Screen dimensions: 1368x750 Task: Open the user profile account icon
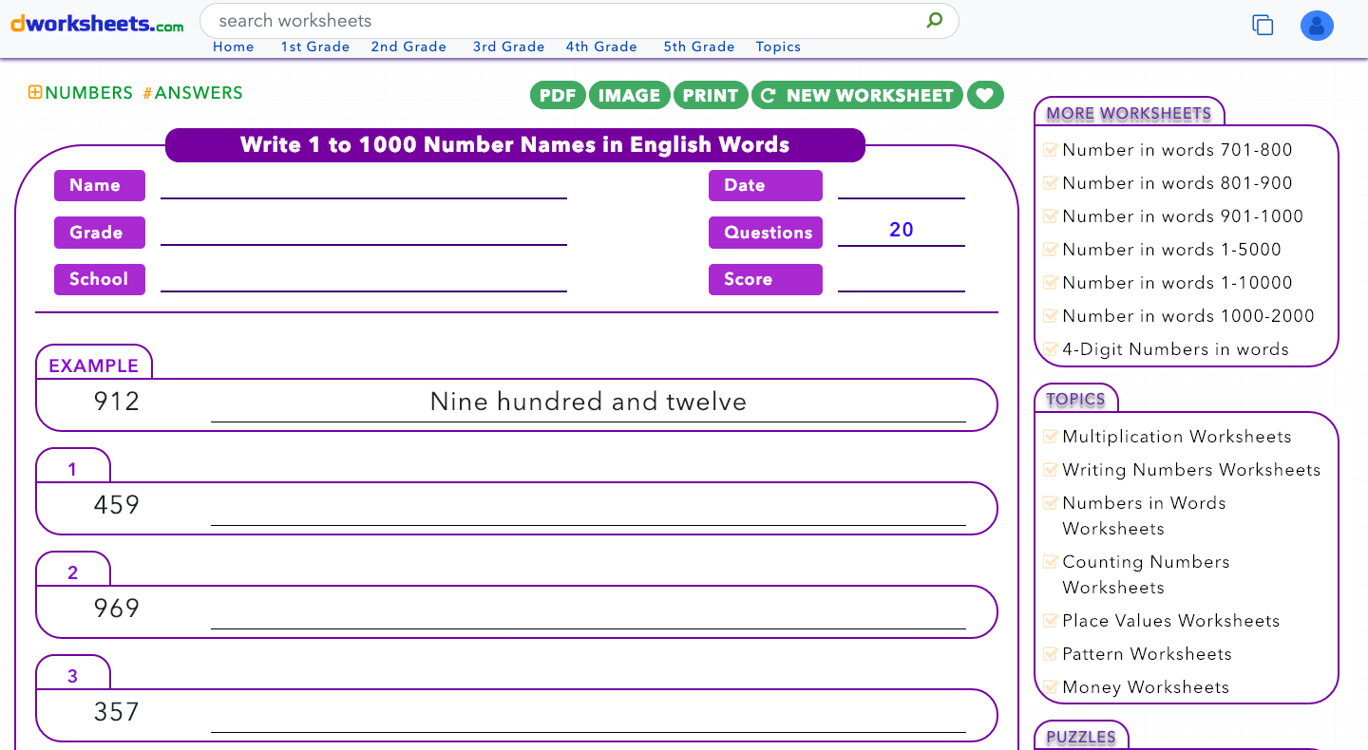click(x=1317, y=26)
